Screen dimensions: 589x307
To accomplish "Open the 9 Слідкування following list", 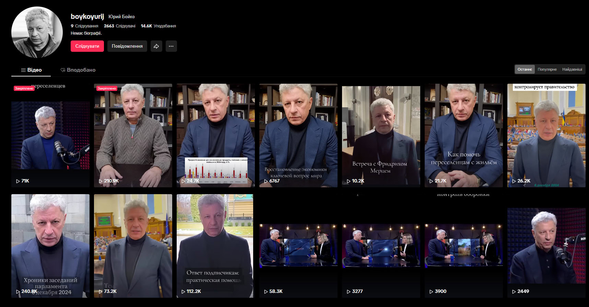I will pyautogui.click(x=84, y=26).
